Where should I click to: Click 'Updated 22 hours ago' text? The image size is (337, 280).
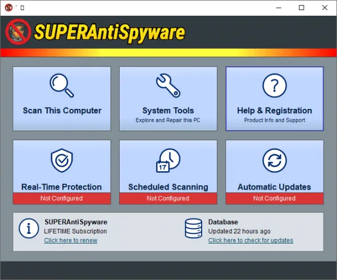point(239,231)
